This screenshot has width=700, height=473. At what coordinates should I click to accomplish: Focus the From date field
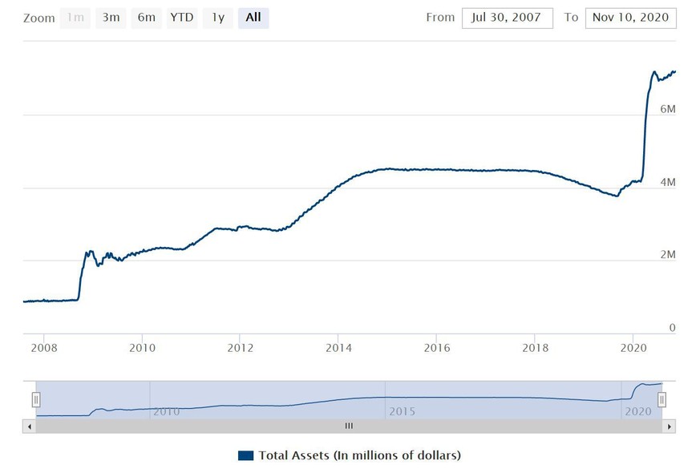pyautogui.click(x=507, y=18)
